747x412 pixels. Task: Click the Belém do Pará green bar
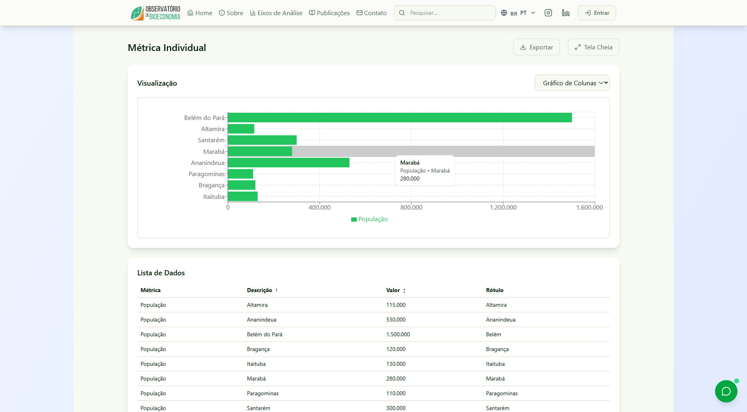coord(399,118)
